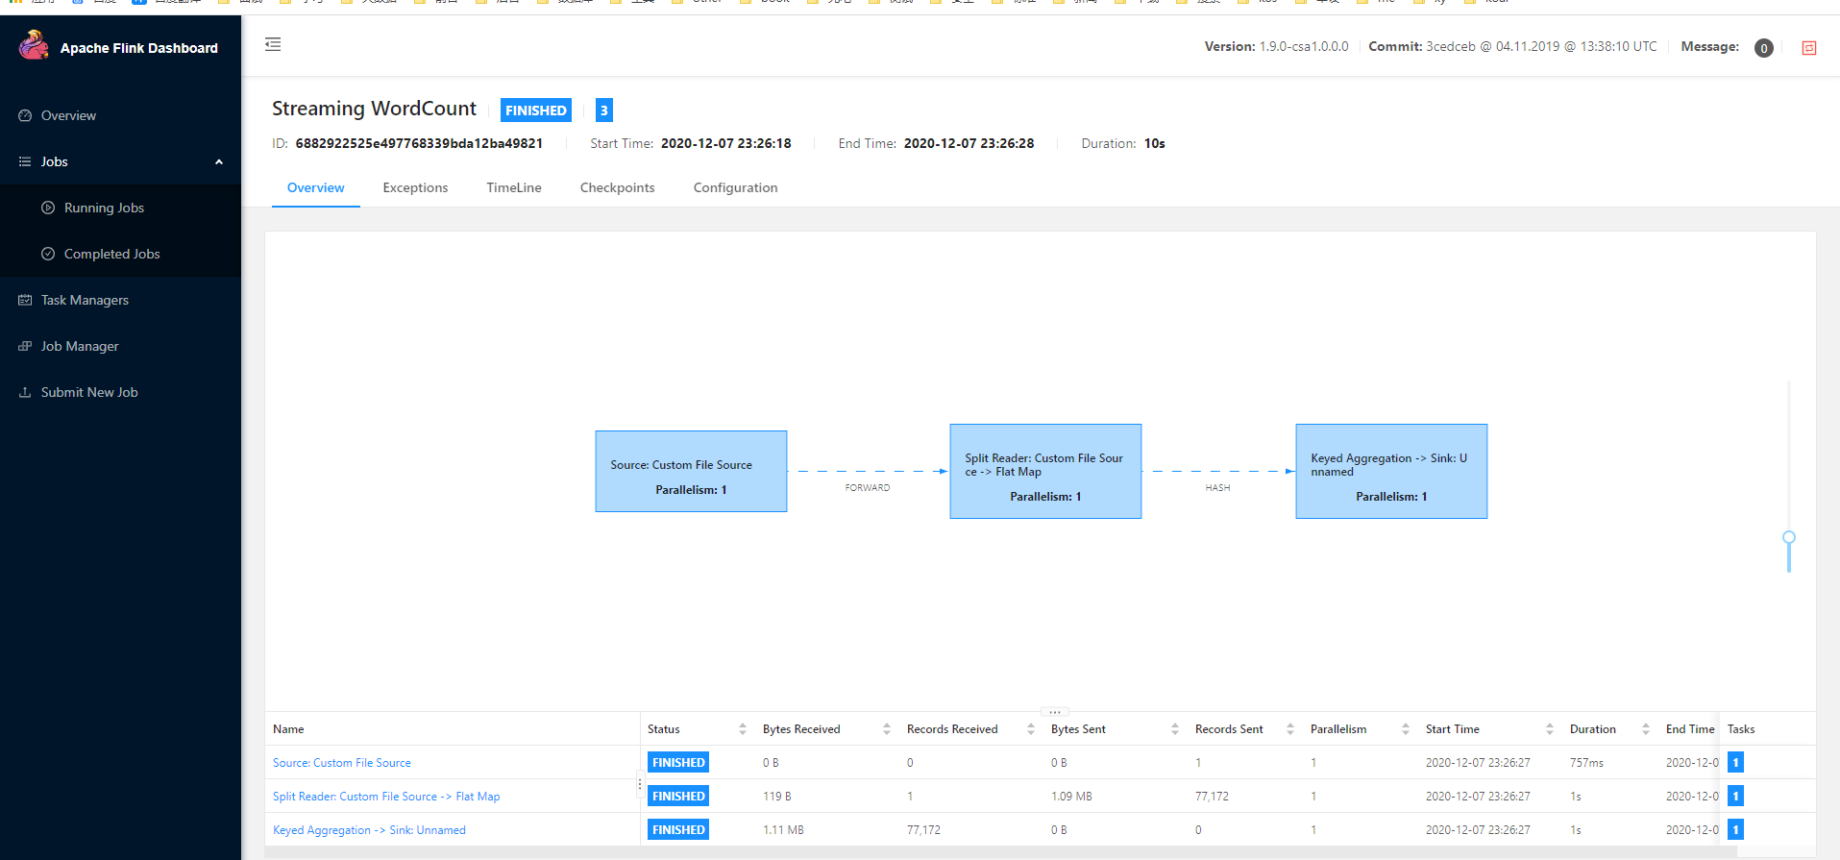Click the 1.09 MB Bytes Sent cell

click(x=1071, y=797)
